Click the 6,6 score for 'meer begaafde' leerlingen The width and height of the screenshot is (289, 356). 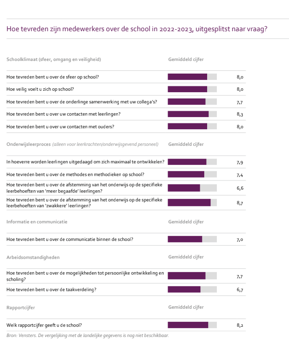[240, 188]
